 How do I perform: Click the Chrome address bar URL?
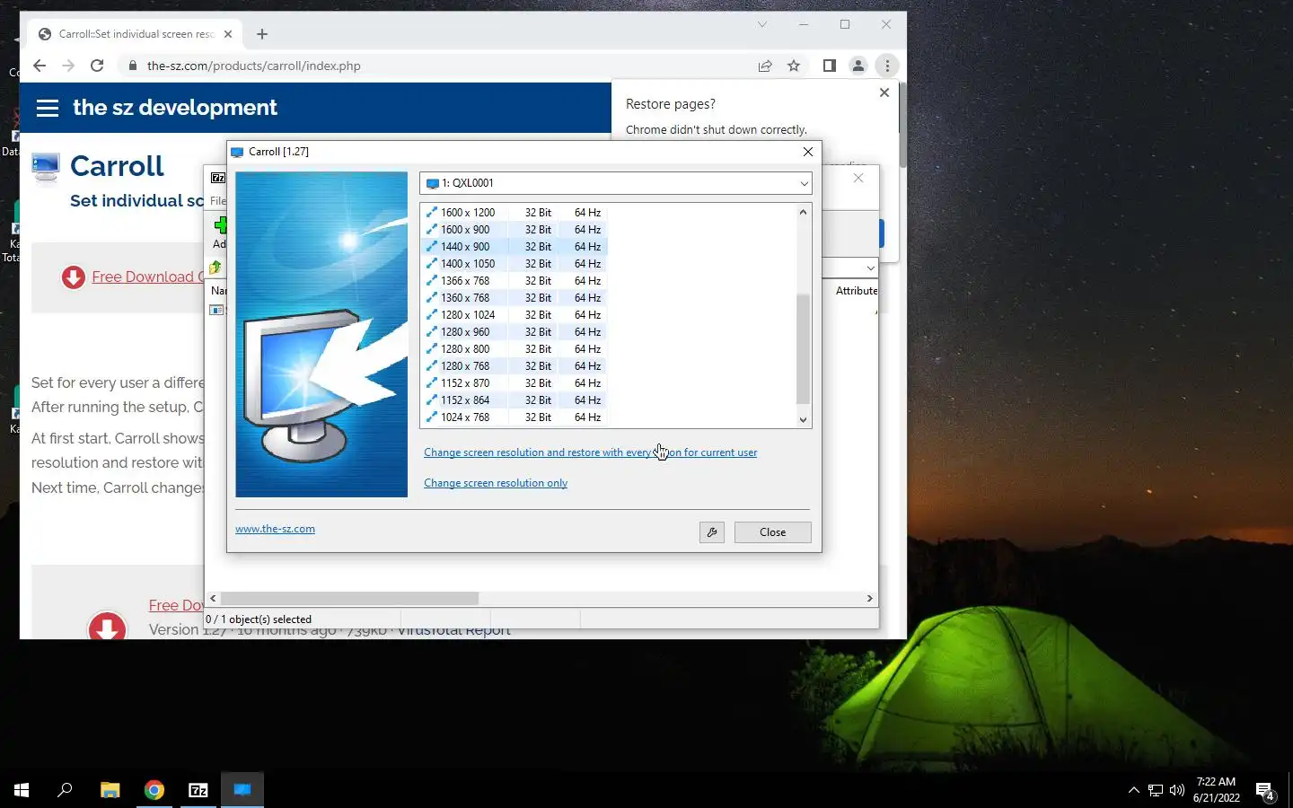(x=254, y=66)
